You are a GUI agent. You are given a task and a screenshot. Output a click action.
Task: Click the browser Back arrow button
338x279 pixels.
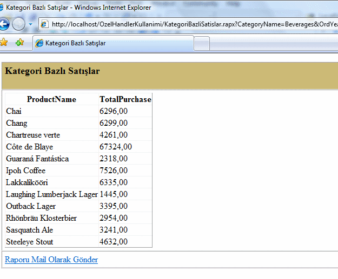click(x=2, y=24)
